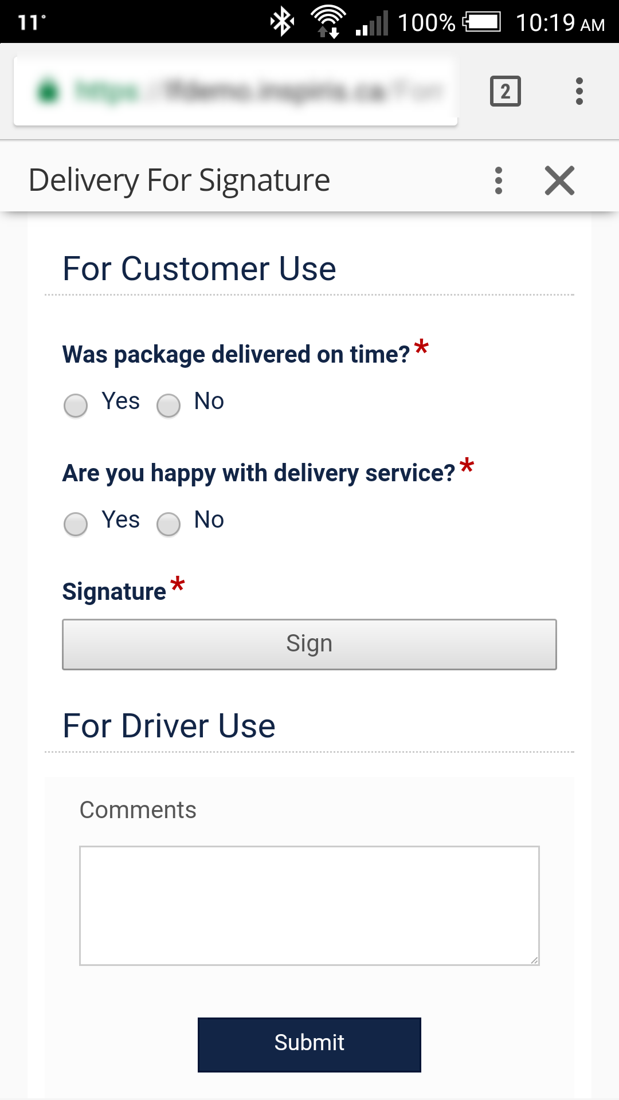
Task: Tap the For Customer Use section heading
Action: [x=199, y=269]
